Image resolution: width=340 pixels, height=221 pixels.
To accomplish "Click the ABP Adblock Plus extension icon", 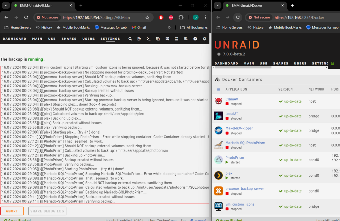I will [171, 18].
